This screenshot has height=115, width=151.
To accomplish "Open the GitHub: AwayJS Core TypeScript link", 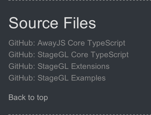I will pyautogui.click(x=67, y=43).
